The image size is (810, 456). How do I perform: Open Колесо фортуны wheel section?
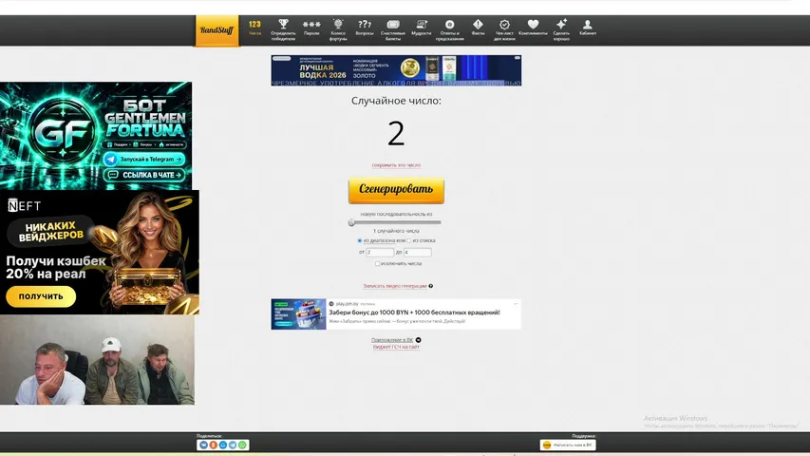point(338,30)
